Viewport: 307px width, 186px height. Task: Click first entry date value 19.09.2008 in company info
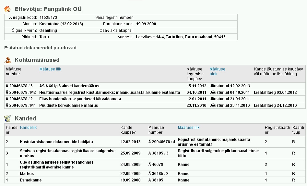[146, 24]
